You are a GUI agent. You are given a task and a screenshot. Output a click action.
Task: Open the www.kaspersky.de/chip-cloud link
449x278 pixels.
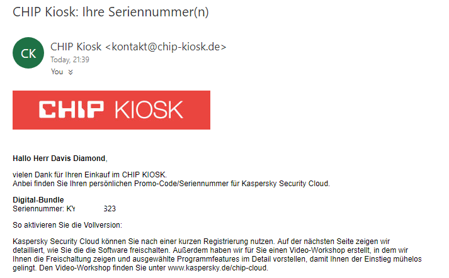[x=217, y=268]
